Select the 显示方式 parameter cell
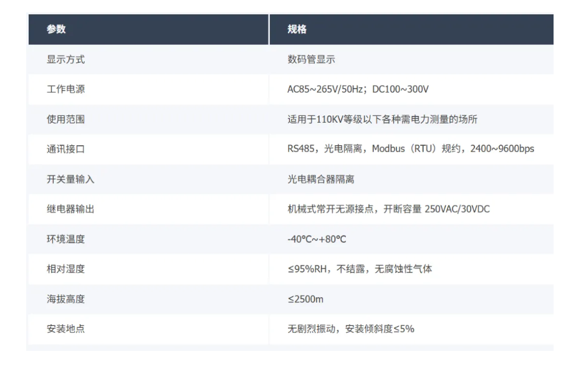 pyautogui.click(x=65, y=60)
